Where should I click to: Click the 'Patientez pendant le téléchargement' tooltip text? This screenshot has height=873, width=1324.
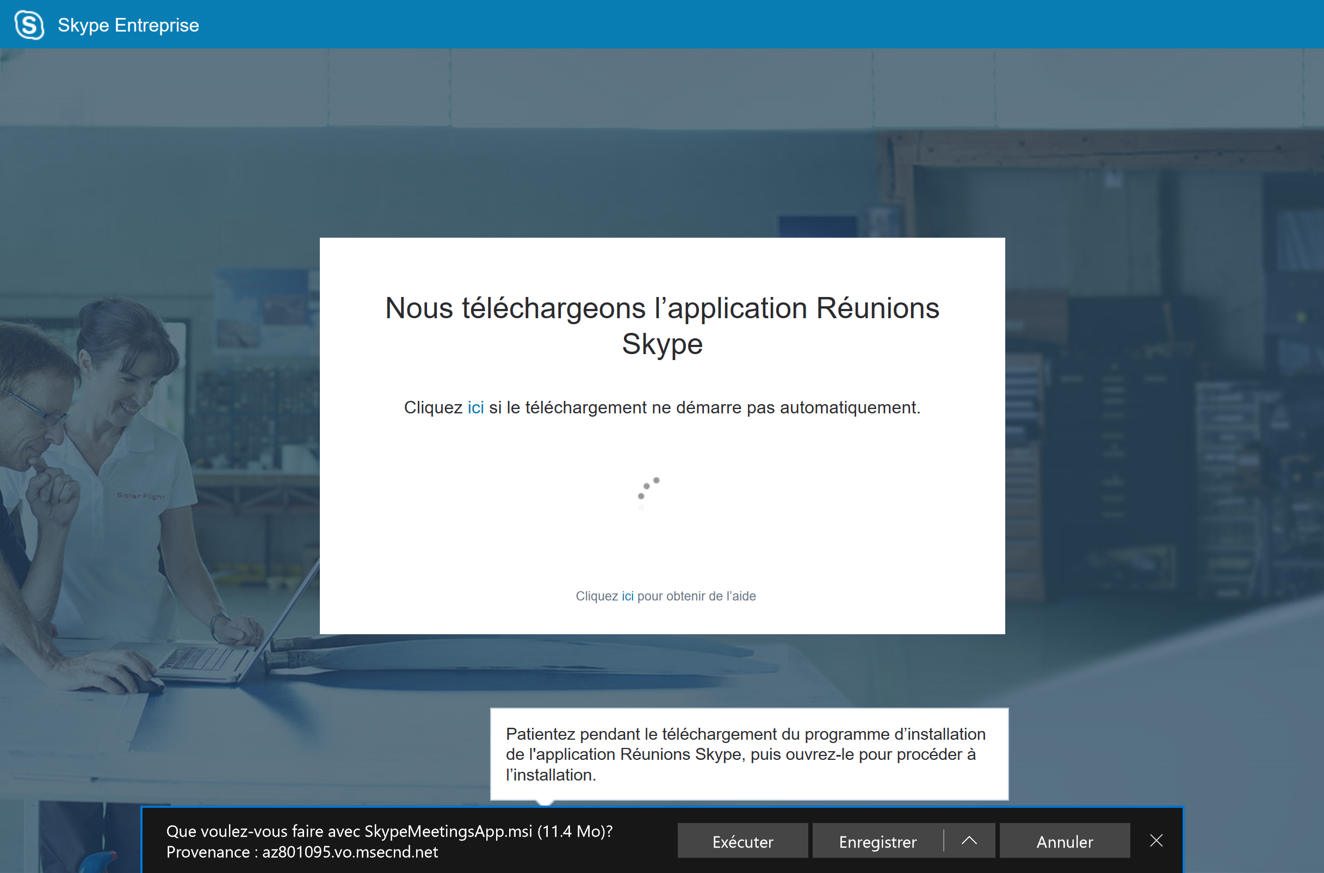[x=746, y=754]
